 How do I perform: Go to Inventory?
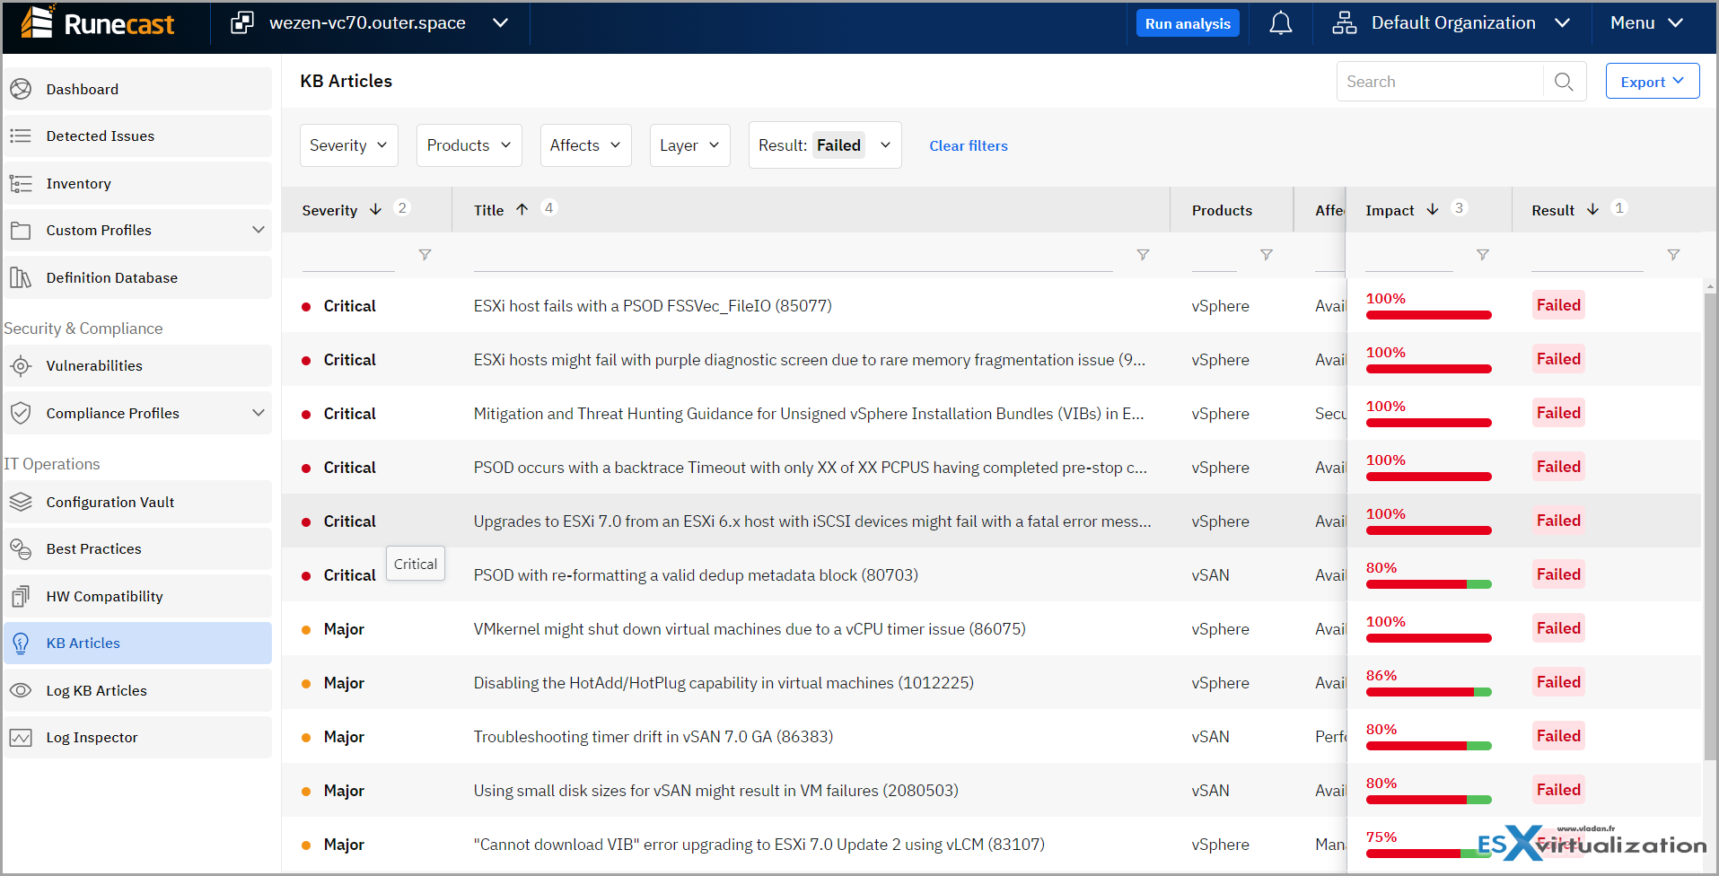point(137,183)
